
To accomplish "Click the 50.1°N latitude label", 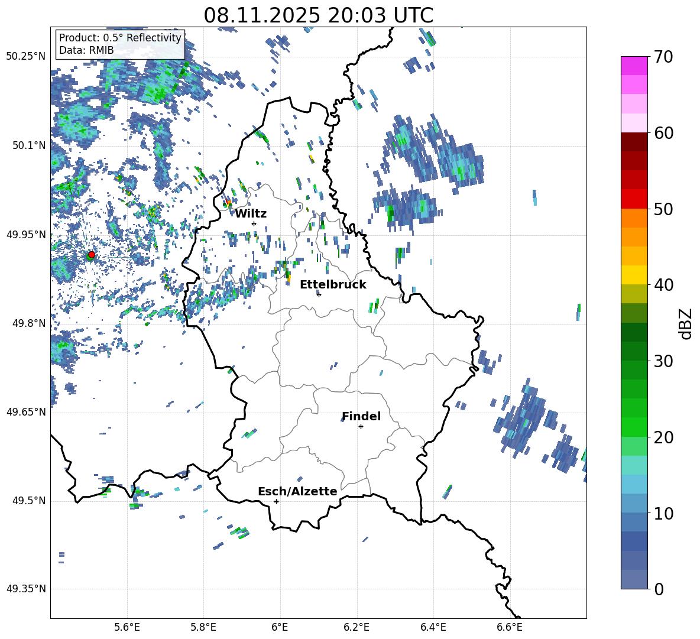I will click(29, 145).
